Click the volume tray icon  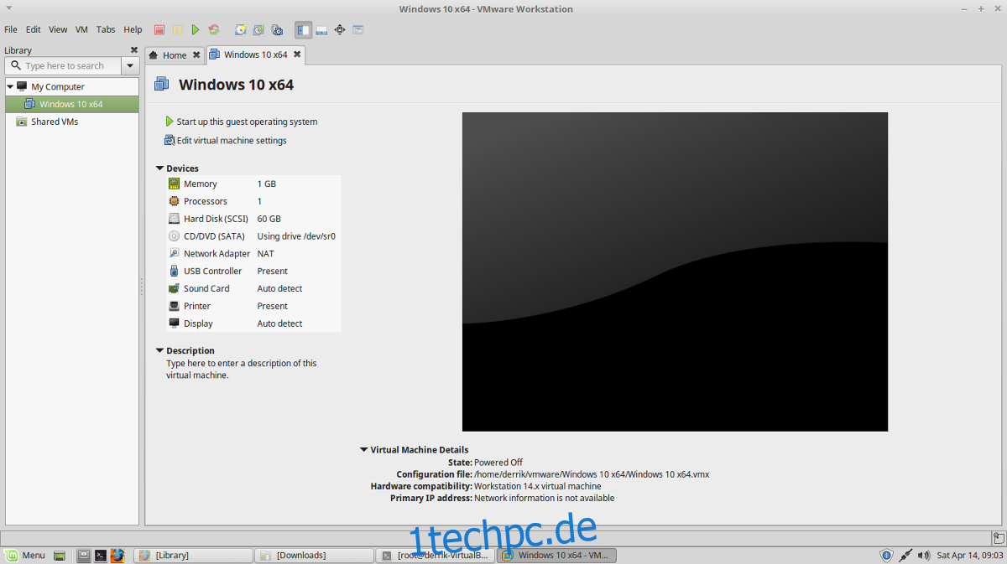click(924, 555)
